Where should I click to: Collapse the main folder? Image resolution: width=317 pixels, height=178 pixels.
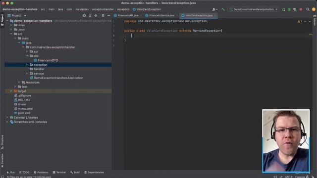[15, 39]
